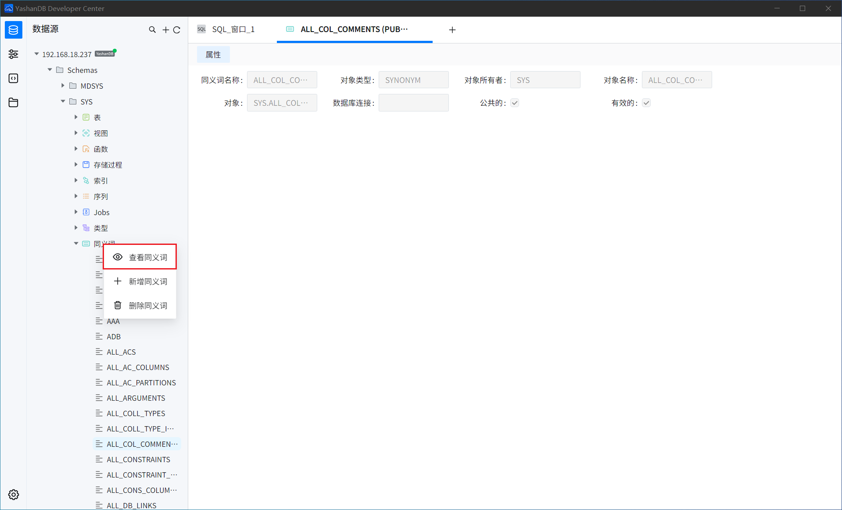Choose 查看同义词 from context menu
Image resolution: width=842 pixels, height=510 pixels.
coord(140,257)
